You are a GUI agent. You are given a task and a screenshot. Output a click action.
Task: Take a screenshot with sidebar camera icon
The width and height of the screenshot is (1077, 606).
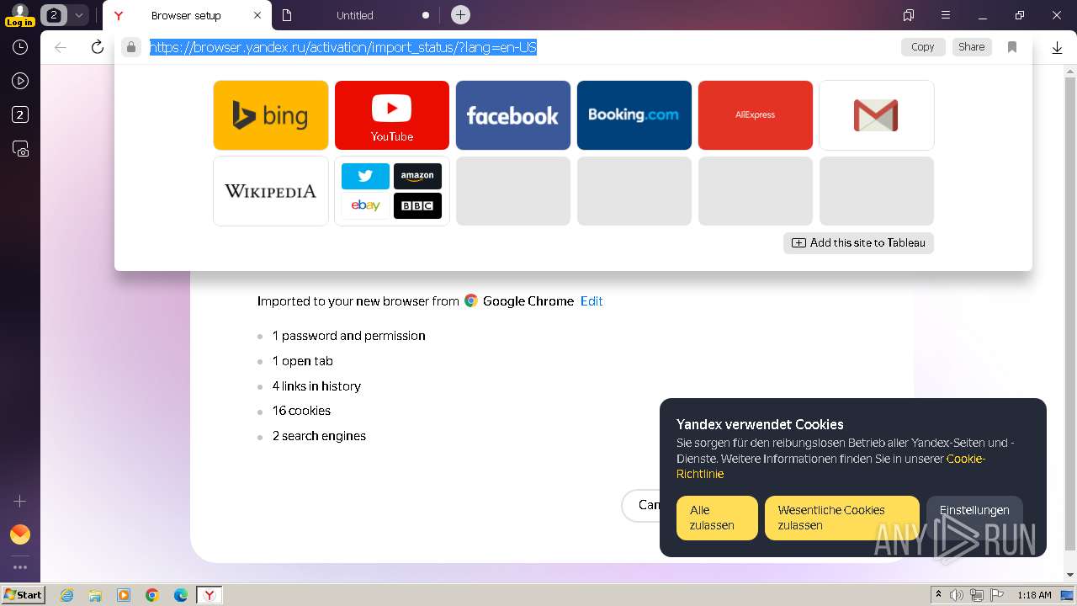pyautogui.click(x=20, y=149)
